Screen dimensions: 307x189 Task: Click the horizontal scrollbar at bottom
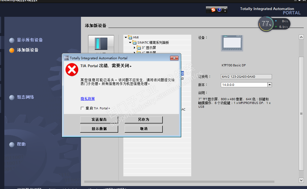[x=179, y=182]
